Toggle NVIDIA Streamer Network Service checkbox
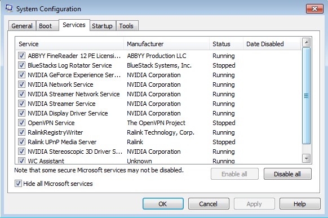This screenshot has width=328, height=218. point(21,94)
